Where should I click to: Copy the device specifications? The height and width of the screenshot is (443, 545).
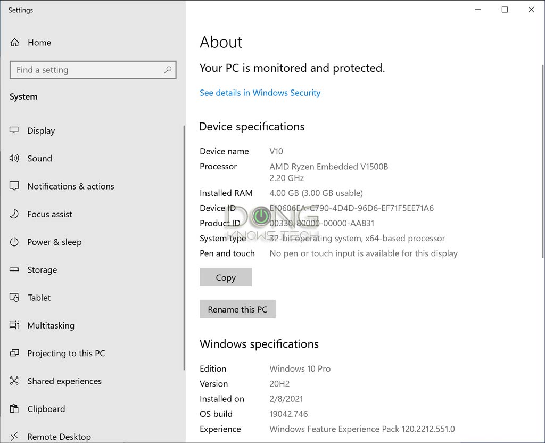[x=226, y=277]
